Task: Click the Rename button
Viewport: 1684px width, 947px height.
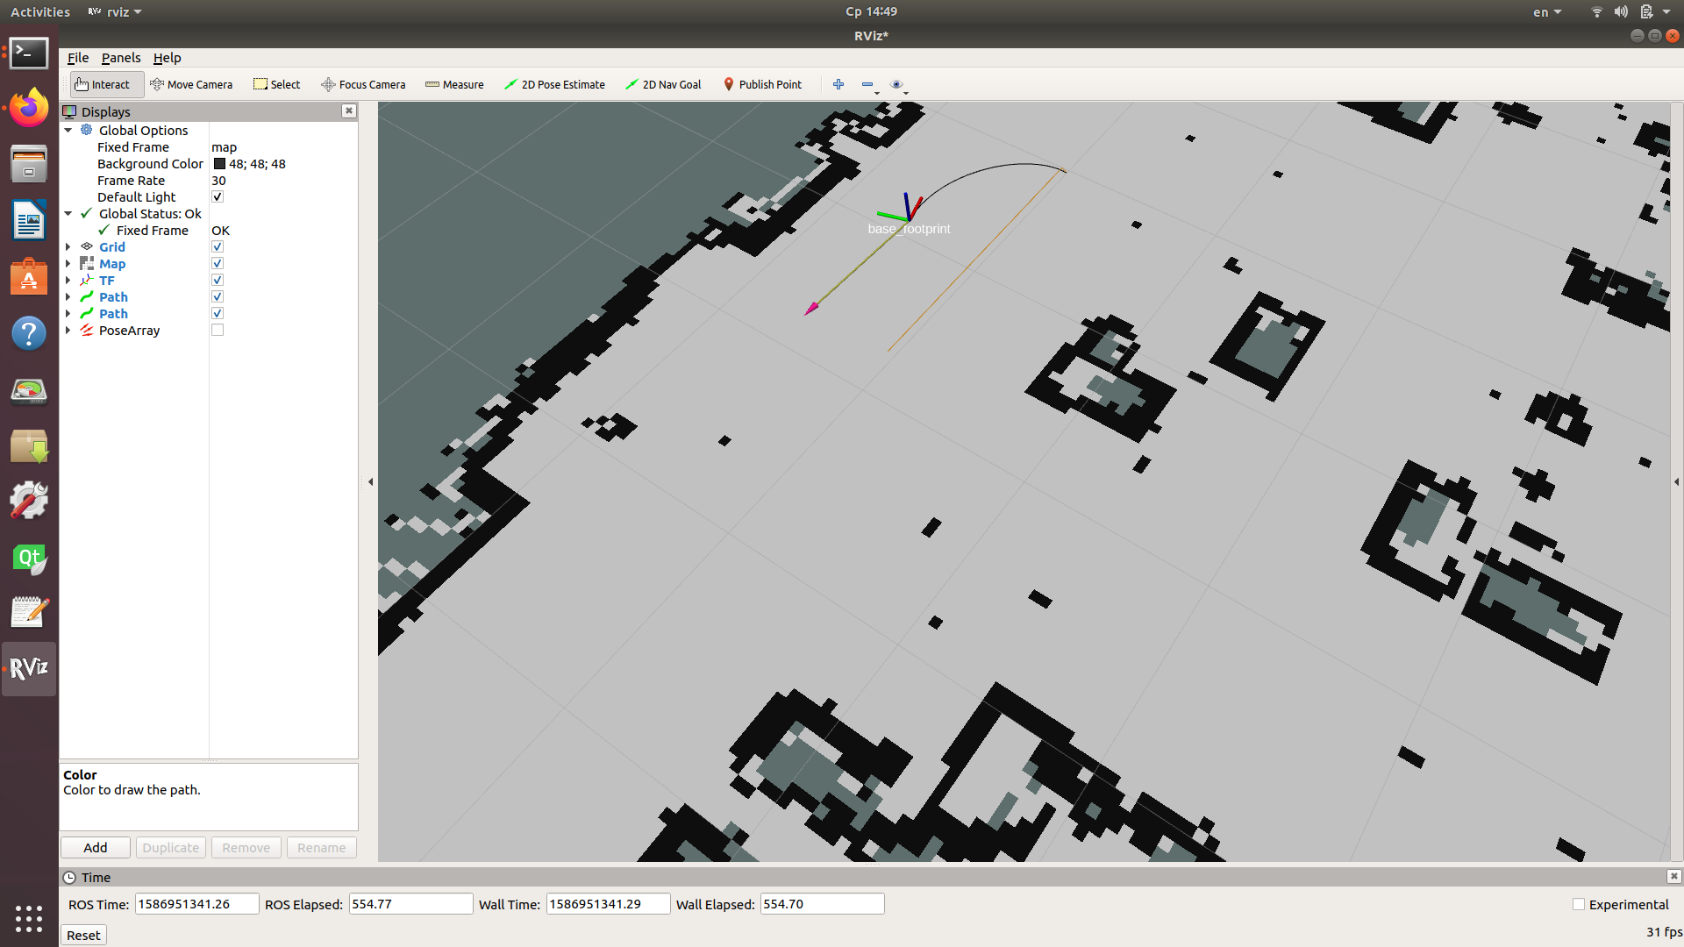Action: click(322, 848)
